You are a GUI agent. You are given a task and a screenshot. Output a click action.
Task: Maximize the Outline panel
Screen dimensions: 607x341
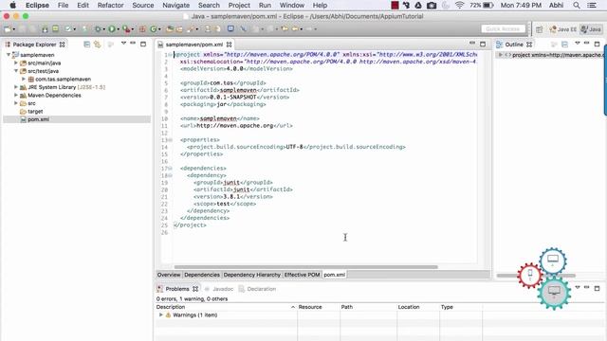click(x=597, y=45)
